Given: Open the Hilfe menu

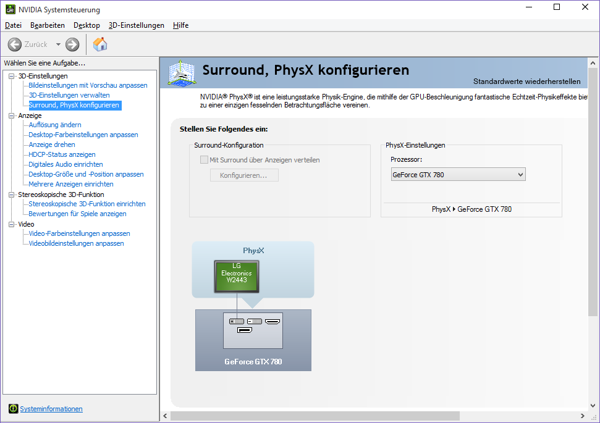Looking at the screenshot, I should click(180, 25).
